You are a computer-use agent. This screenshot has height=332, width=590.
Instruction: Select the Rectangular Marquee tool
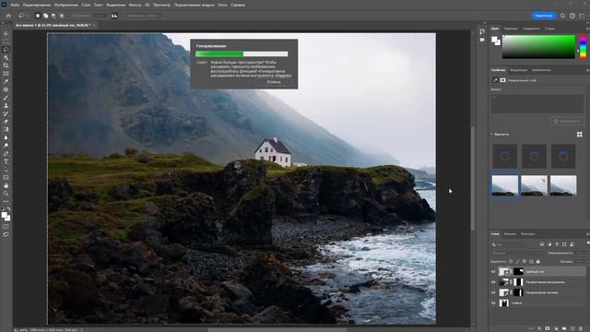(6, 41)
